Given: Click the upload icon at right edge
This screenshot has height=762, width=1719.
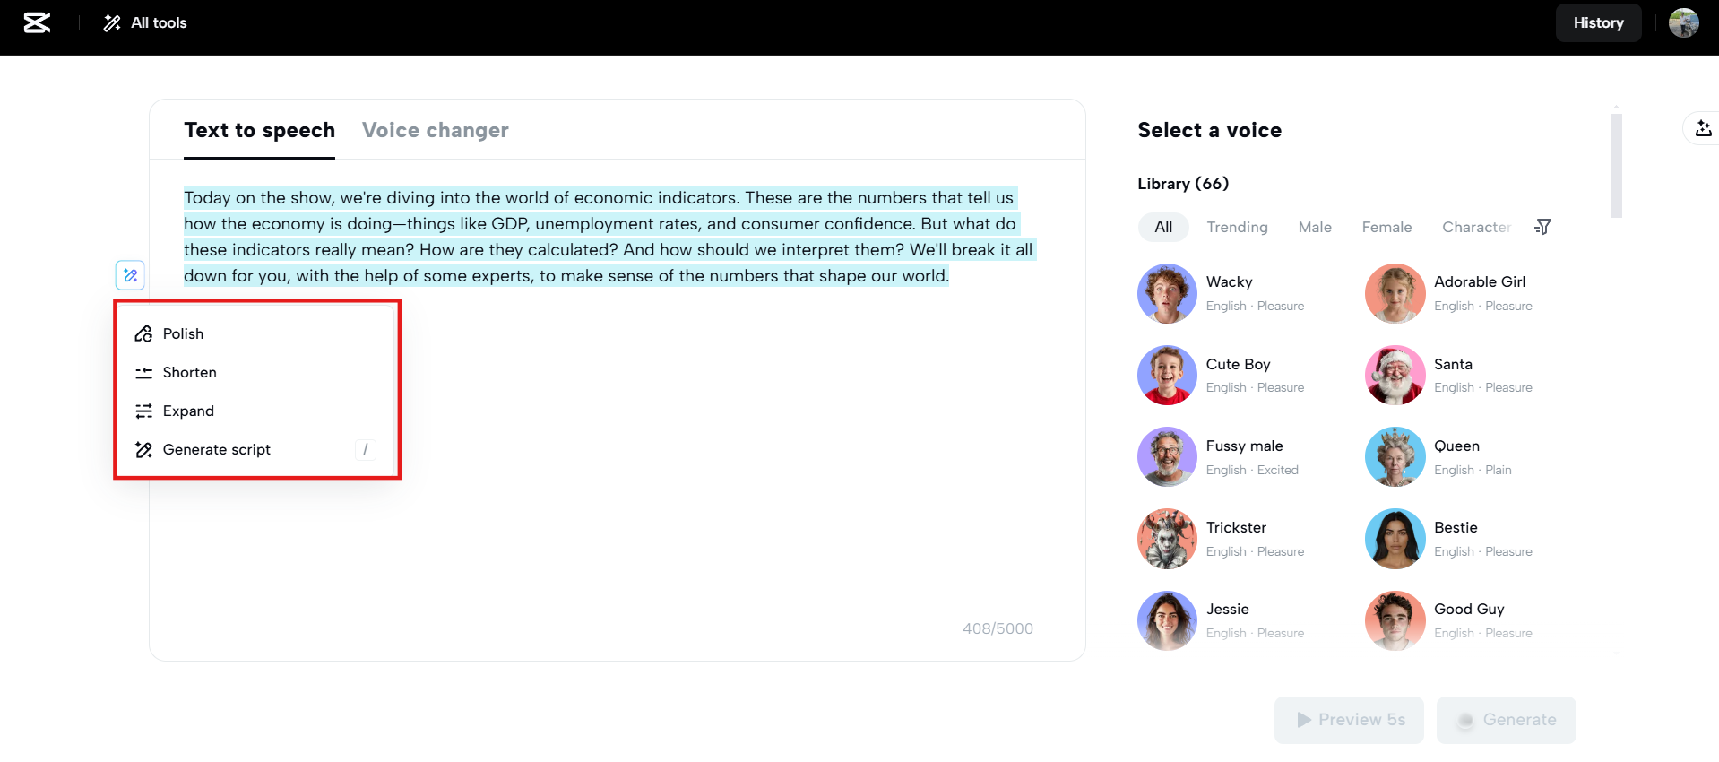Looking at the screenshot, I should (x=1703, y=129).
